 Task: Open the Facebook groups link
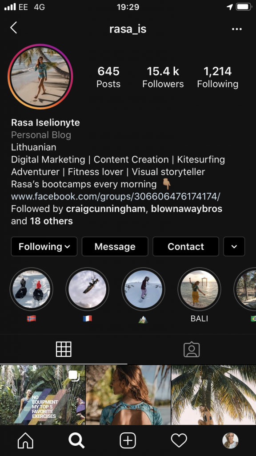pos(116,196)
